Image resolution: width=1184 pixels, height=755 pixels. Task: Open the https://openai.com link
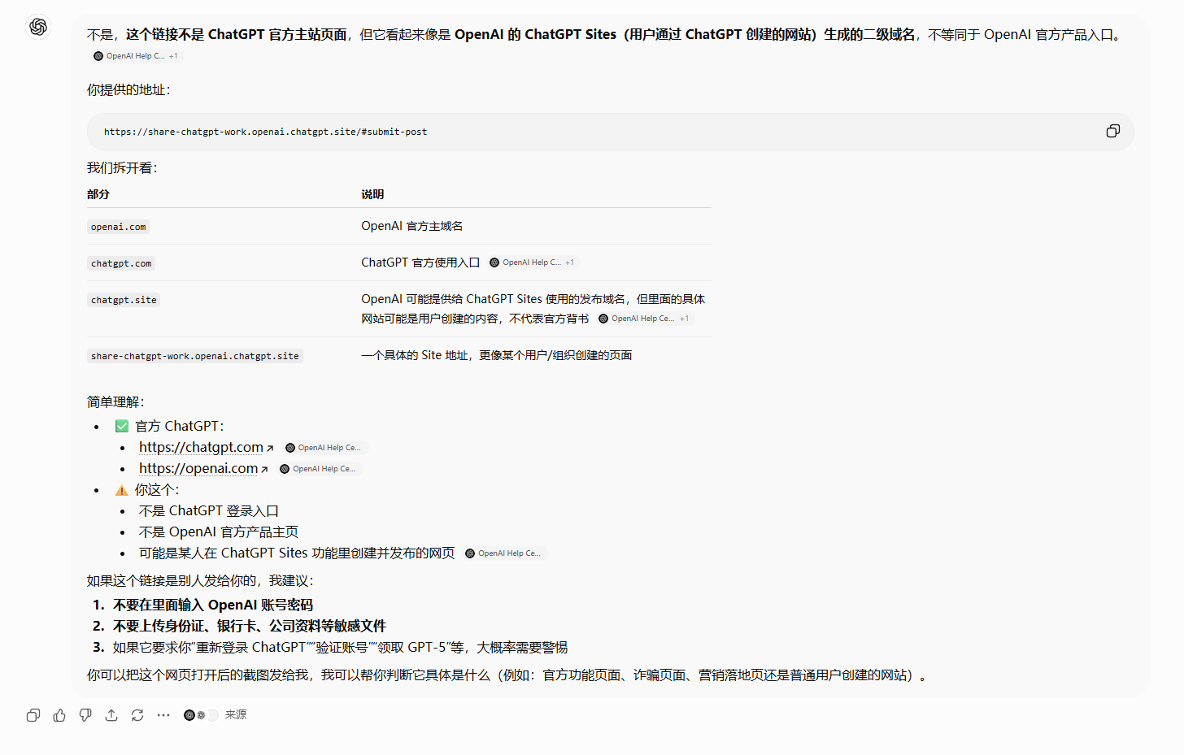coord(203,468)
